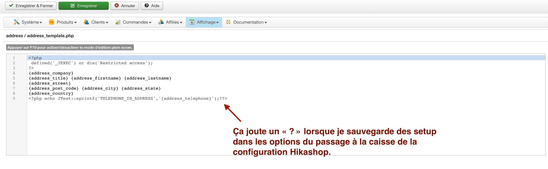Click the Commandes order icon
This screenshot has height=169, width=548.
point(118,22)
